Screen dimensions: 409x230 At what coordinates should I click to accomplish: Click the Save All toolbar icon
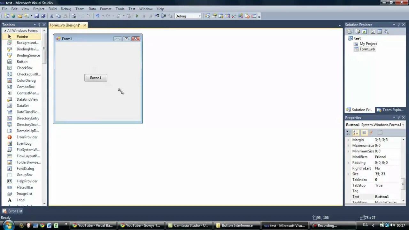pos(43,16)
